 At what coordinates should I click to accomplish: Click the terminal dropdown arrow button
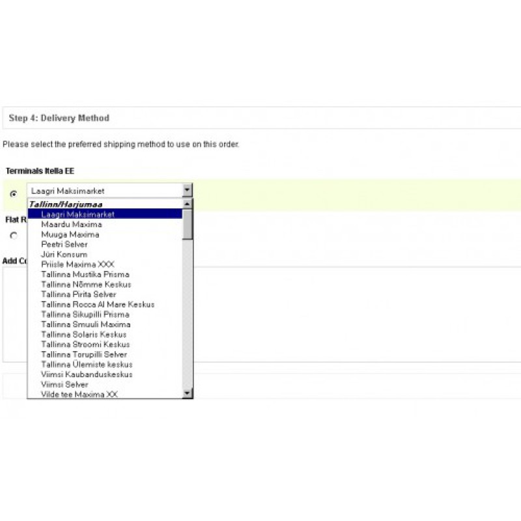187,190
